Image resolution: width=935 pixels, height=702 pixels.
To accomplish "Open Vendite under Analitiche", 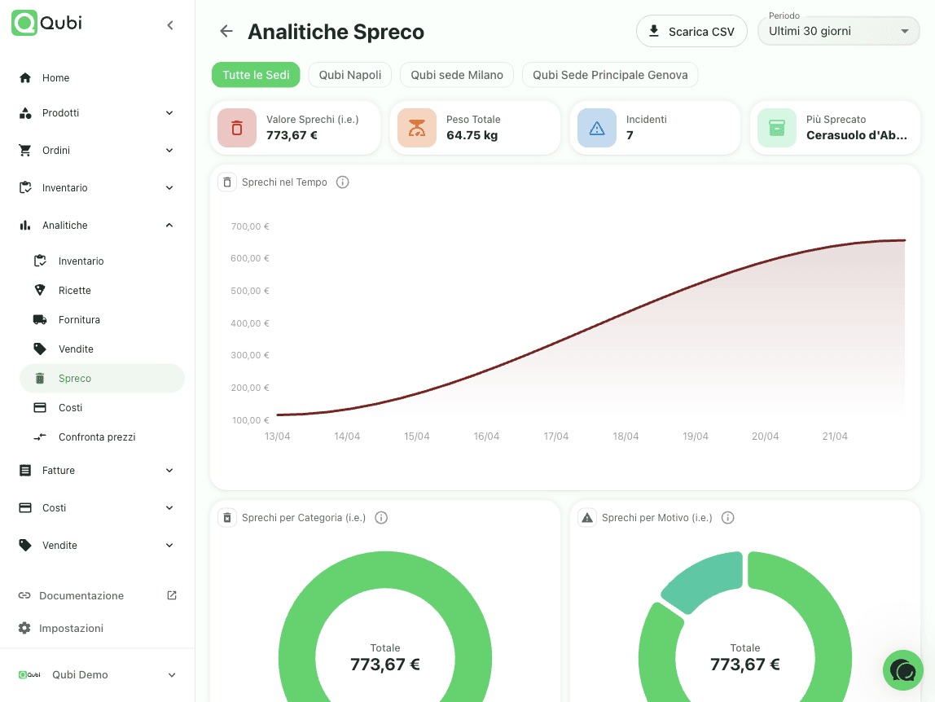I will pos(102,349).
